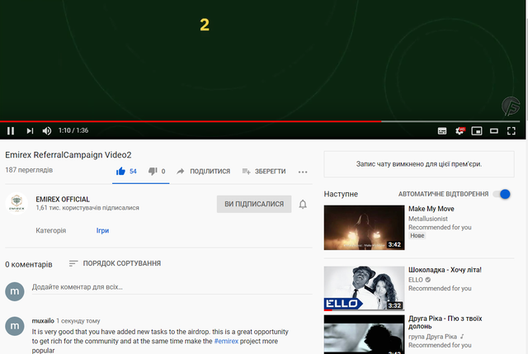Save video with ЗБЕРЕГТИ button
This screenshot has width=528, height=354.
(264, 172)
